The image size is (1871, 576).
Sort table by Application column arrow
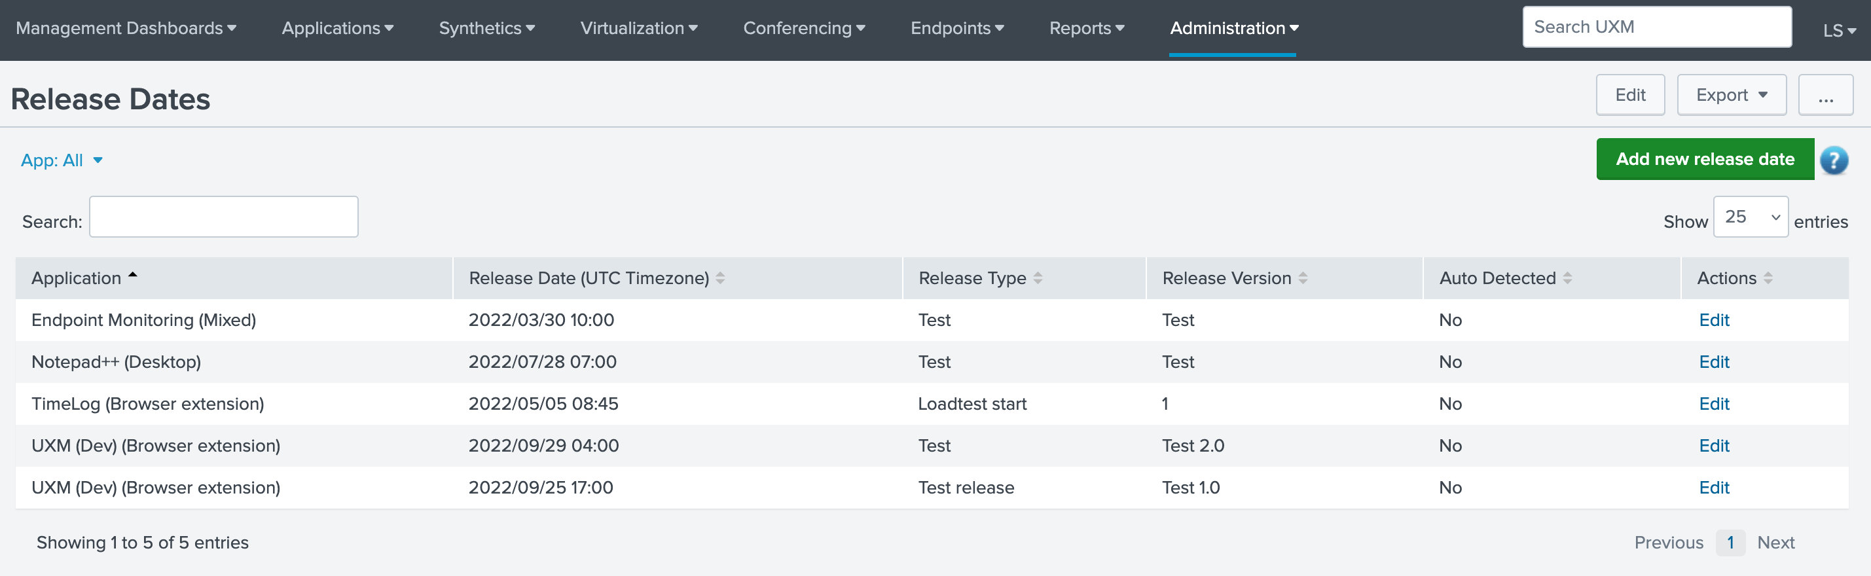point(133,276)
